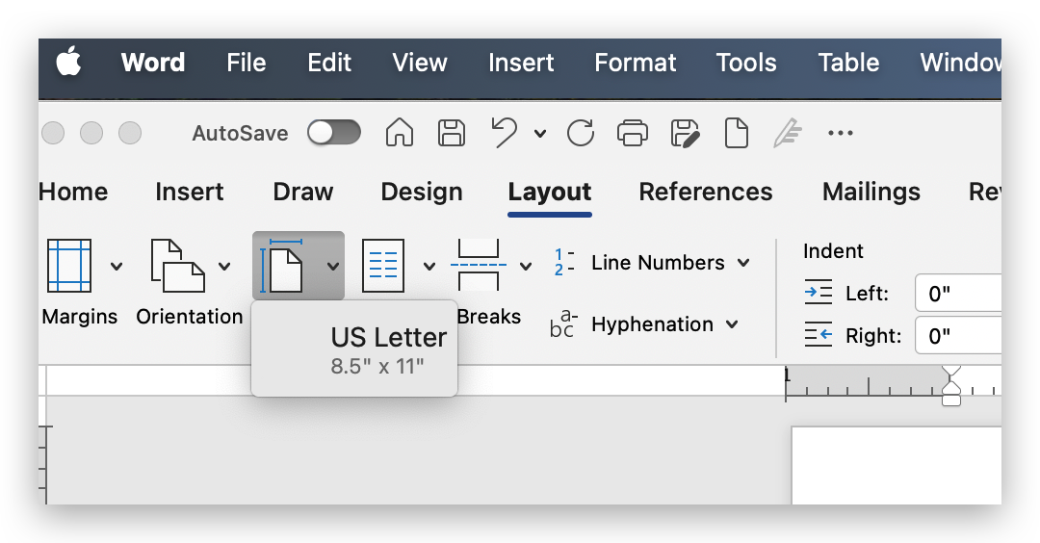Click the greyed-out pen icon in quick toolbar
This screenshot has height=543, width=1040.
[788, 133]
